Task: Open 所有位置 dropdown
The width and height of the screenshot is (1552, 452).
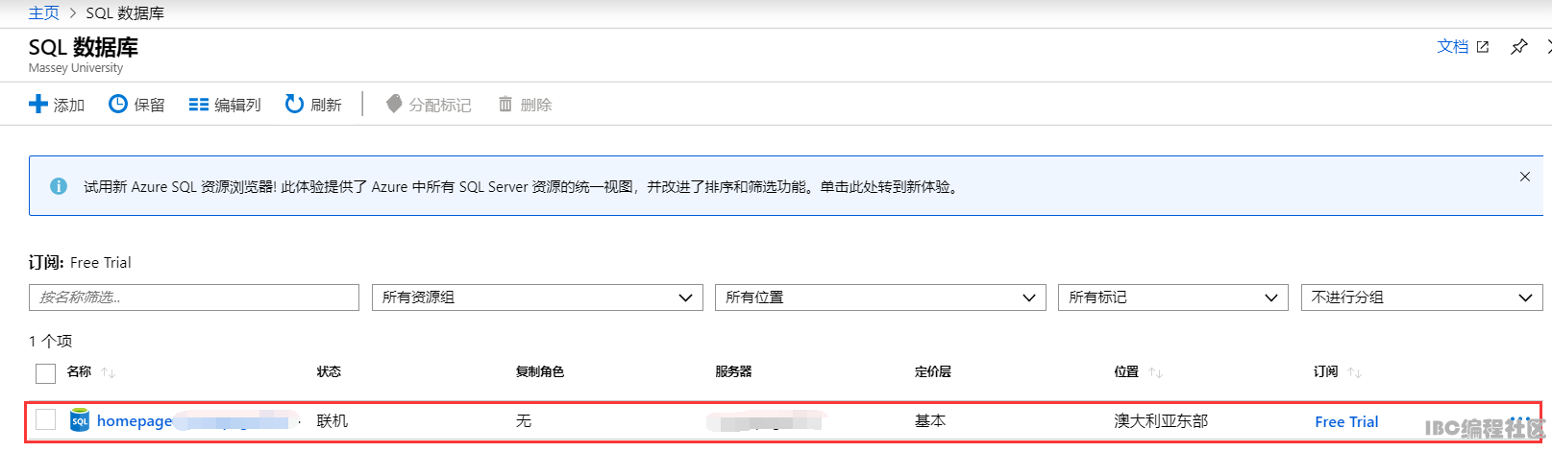Action: point(880,297)
